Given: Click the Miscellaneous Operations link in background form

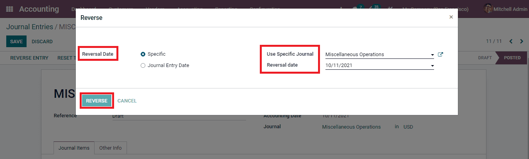Looking at the screenshot, I should 351,127.
